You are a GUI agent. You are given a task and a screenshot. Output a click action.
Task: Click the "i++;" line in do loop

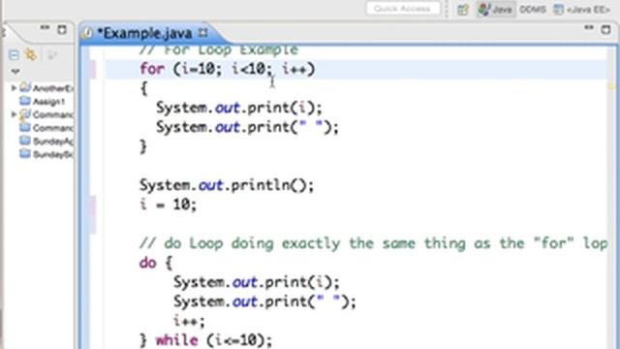(x=190, y=321)
